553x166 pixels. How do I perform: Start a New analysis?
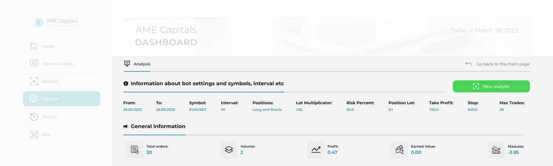coord(491,86)
